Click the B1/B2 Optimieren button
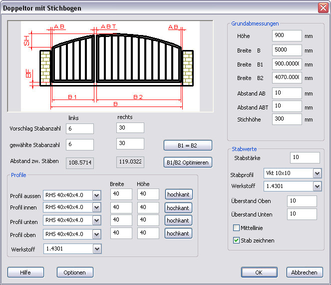 click(x=188, y=162)
